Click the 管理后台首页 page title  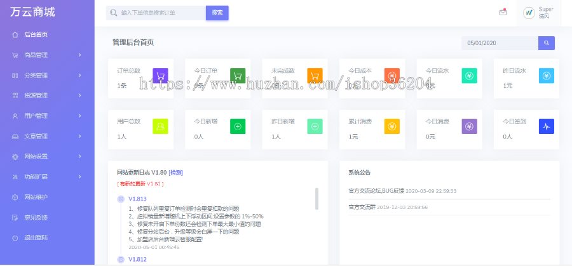133,43
